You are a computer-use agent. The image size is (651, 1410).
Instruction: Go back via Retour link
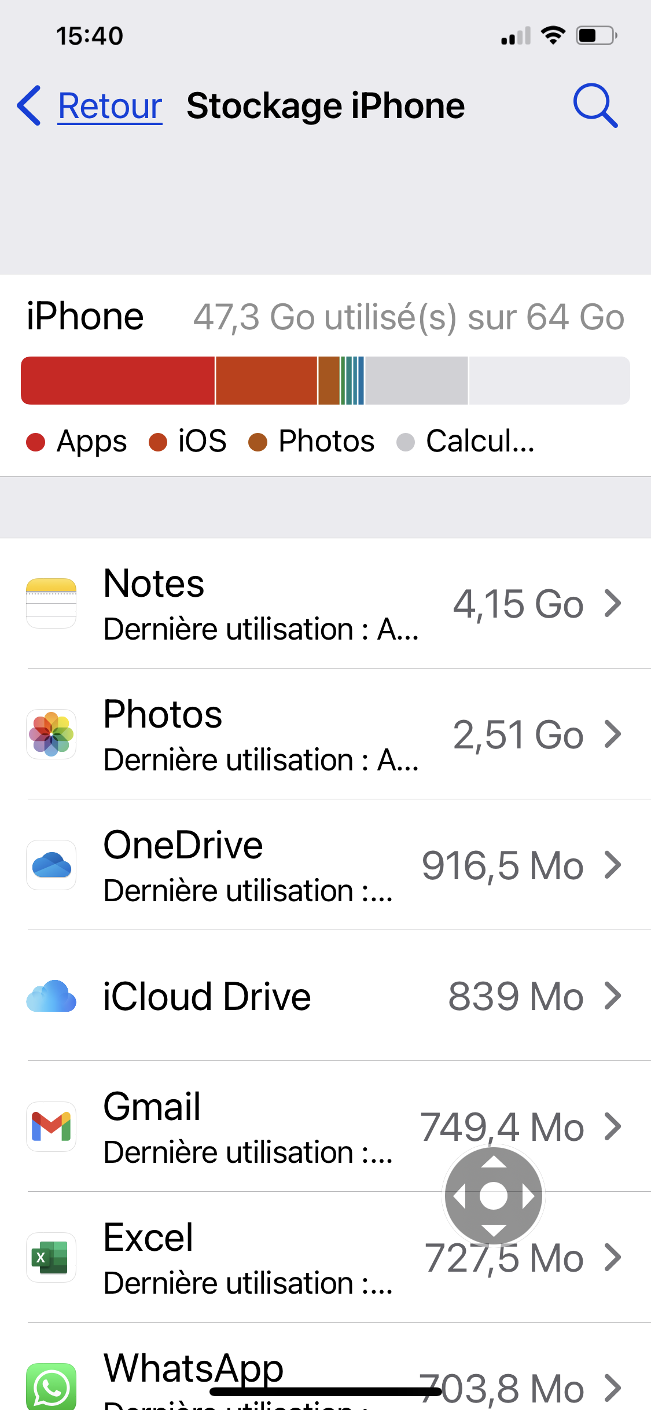pos(110,107)
